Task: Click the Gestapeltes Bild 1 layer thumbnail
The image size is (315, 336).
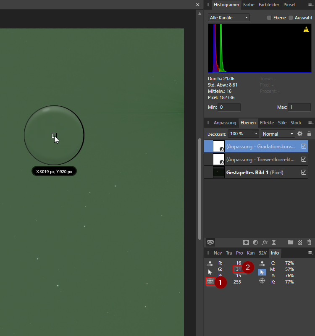Action: tap(219, 172)
